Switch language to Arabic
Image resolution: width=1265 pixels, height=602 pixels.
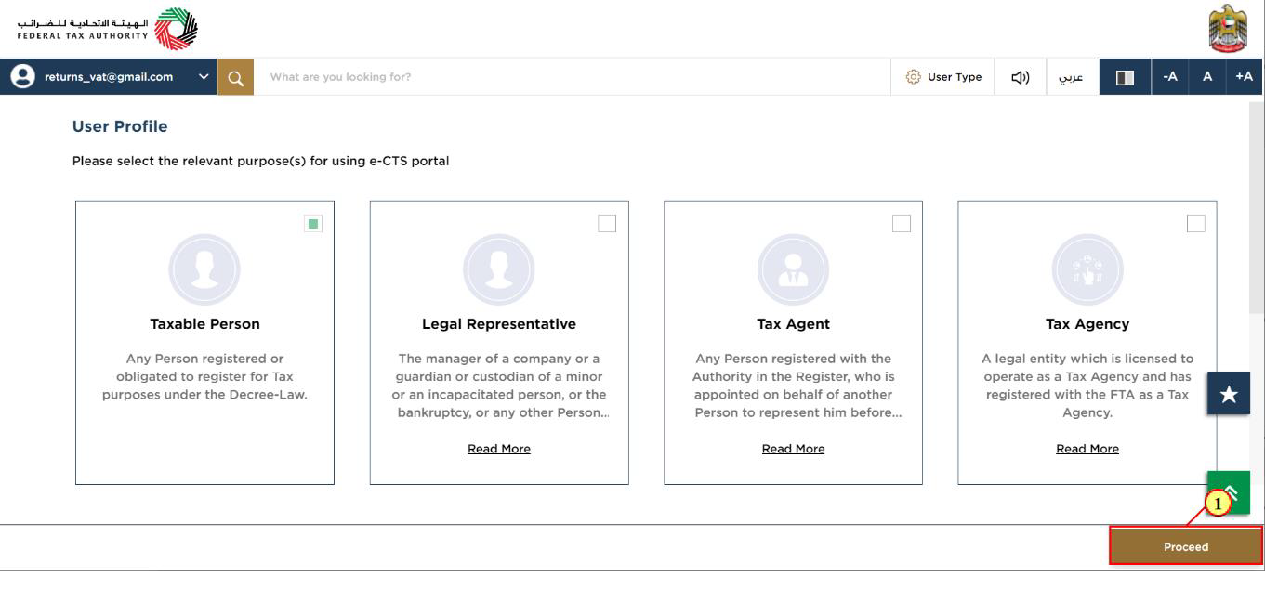tap(1072, 77)
